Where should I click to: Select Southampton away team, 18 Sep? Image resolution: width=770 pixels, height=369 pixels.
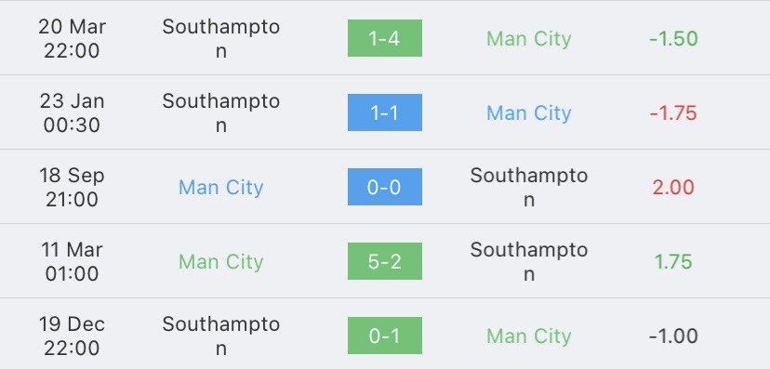529,187
